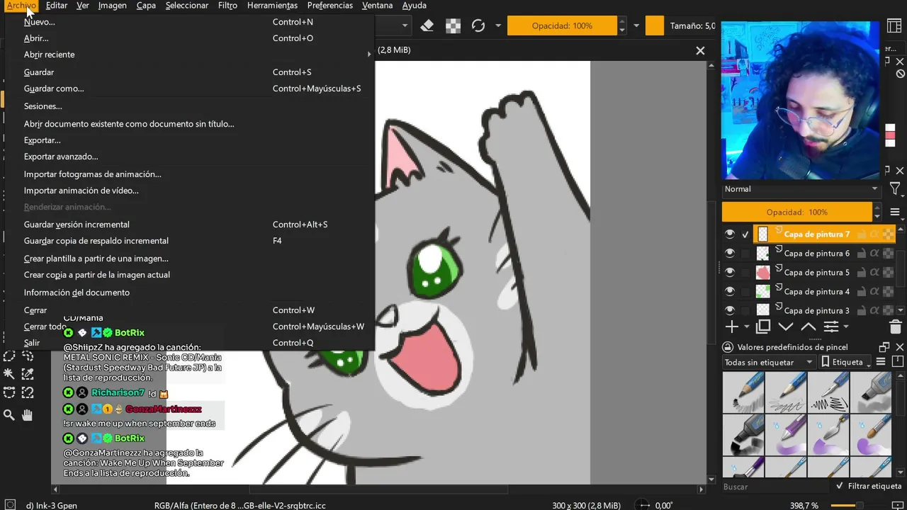The image size is (907, 510).
Task: Click the reload original preset icon
Action: (478, 25)
